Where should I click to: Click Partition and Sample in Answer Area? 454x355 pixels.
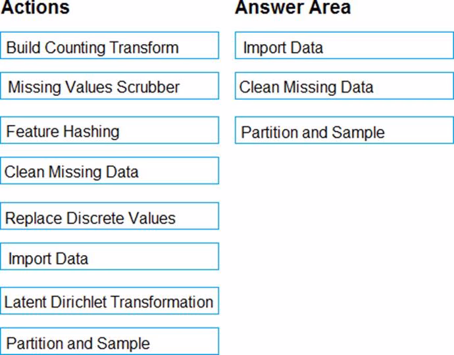[344, 131]
